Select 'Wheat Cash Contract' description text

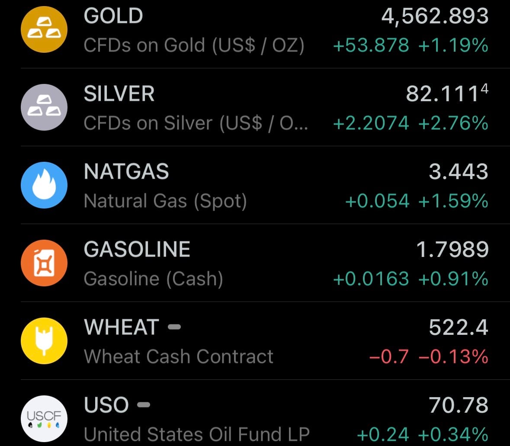(x=179, y=357)
